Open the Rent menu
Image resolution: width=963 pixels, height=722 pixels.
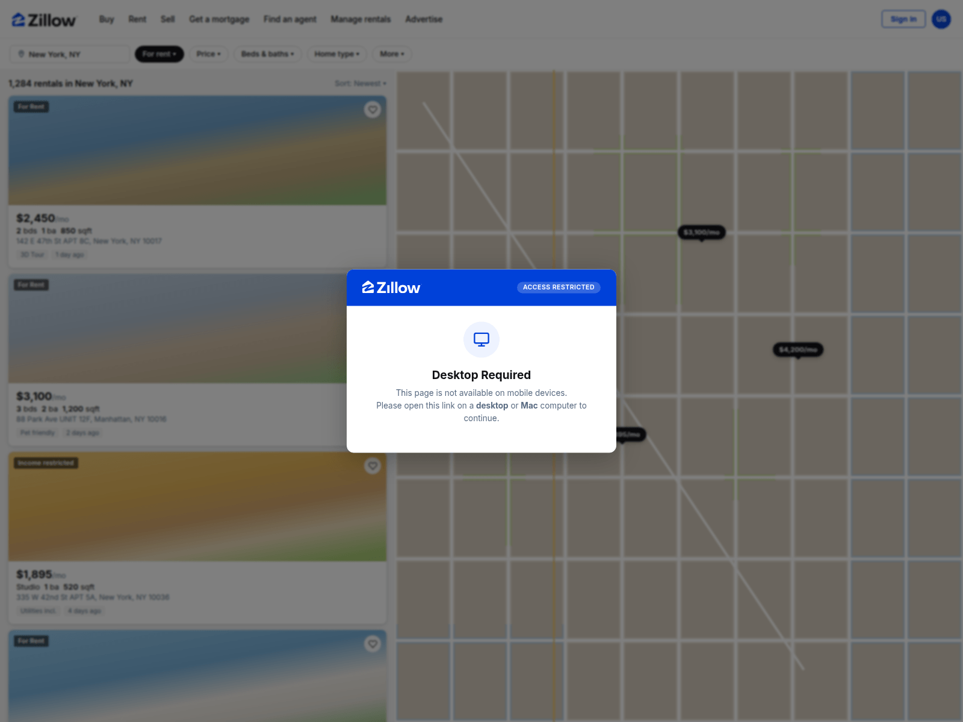(137, 19)
